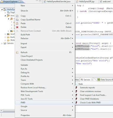Click the Paste clipboard icon
The width and height of the screenshot is (113, 118).
[17, 23]
